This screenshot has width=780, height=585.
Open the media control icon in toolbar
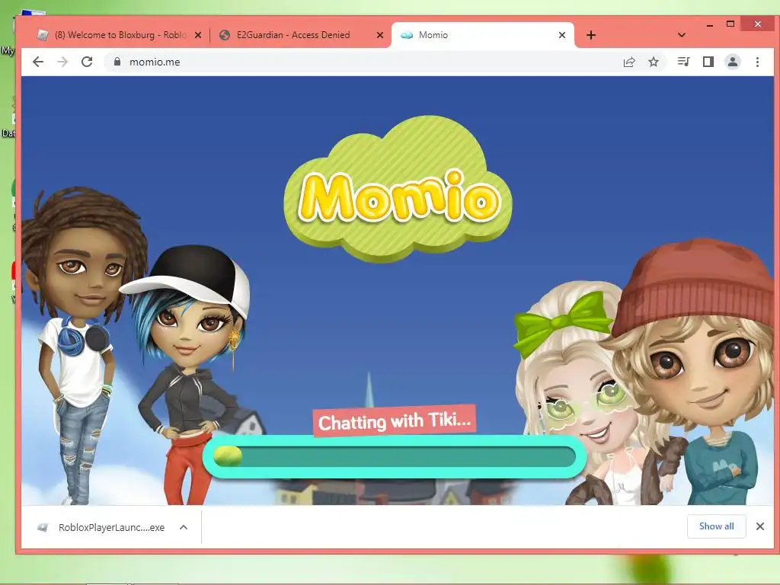[683, 62]
